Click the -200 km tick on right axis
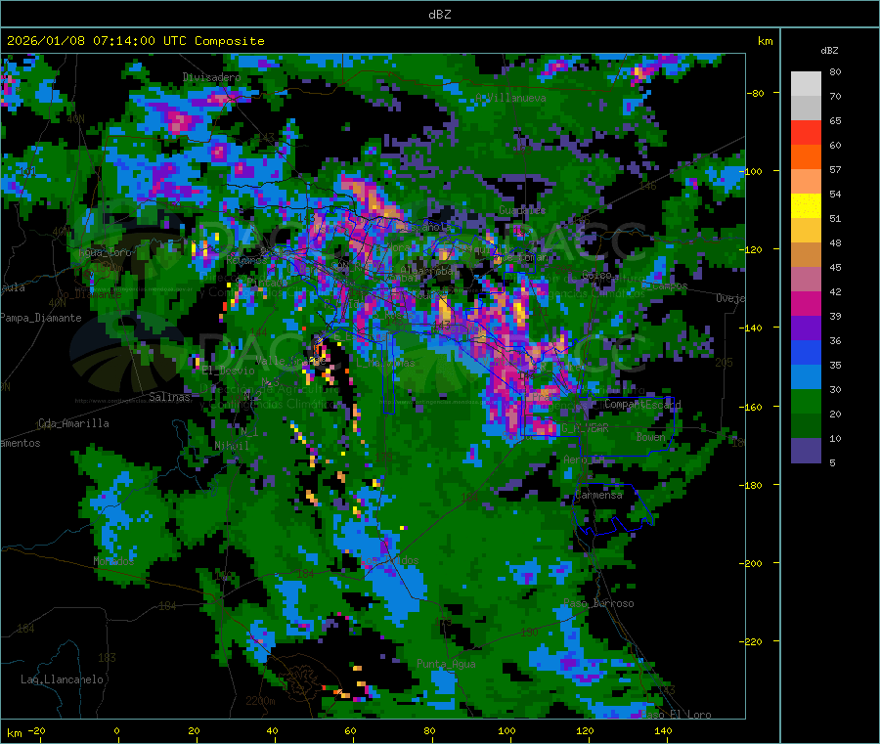880x744 pixels. pos(753,563)
